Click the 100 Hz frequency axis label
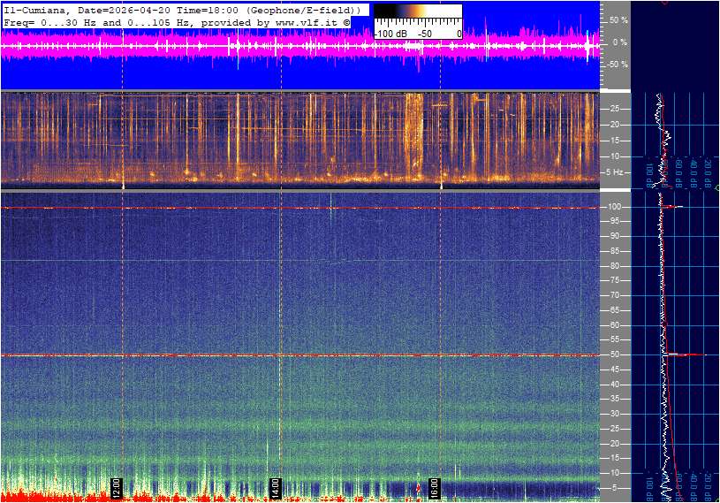720x503 pixels. [x=616, y=207]
